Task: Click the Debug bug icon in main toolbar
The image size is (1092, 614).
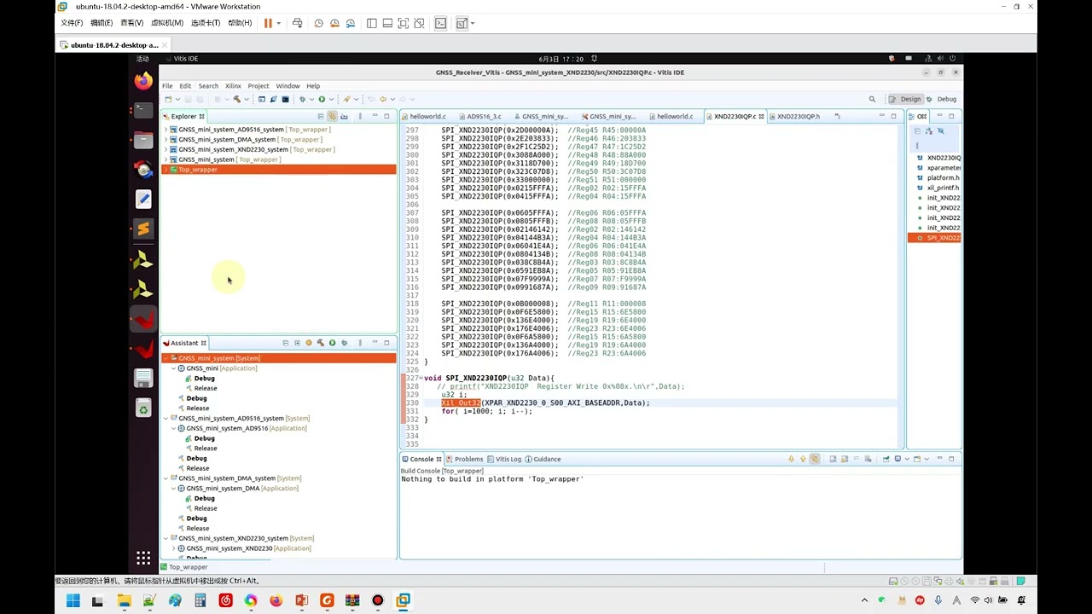Action: (x=302, y=99)
